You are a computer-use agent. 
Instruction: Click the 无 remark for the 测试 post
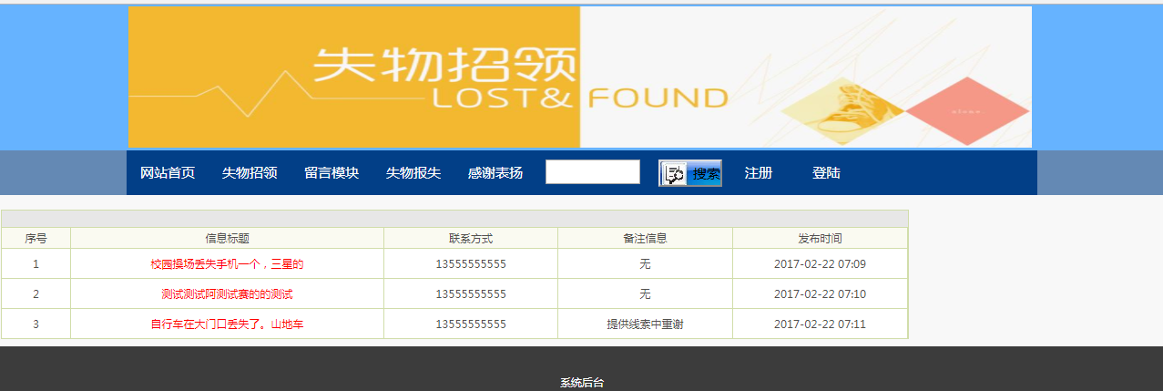point(646,294)
